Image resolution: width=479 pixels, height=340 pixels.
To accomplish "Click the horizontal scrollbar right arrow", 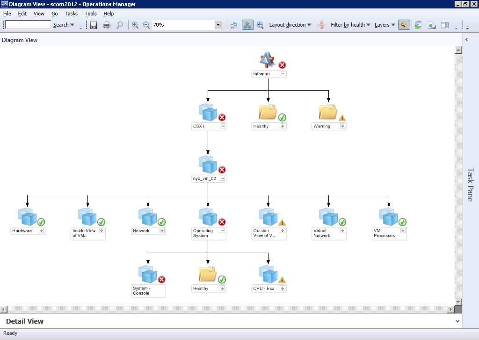I will pos(451,310).
